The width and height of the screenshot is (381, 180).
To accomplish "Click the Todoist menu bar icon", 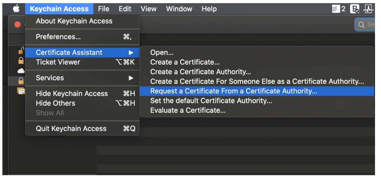I will (336, 9).
